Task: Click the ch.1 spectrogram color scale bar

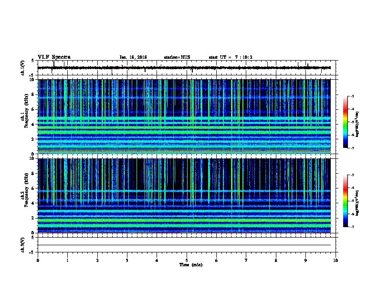Action: pyautogui.click(x=345, y=122)
